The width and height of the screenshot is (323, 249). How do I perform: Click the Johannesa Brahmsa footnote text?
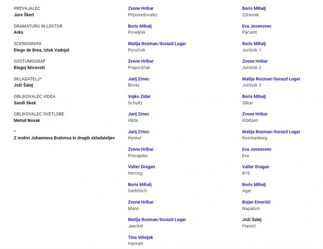point(64,138)
